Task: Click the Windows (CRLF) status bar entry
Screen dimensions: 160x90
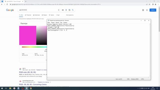Action: [x=135, y=79]
